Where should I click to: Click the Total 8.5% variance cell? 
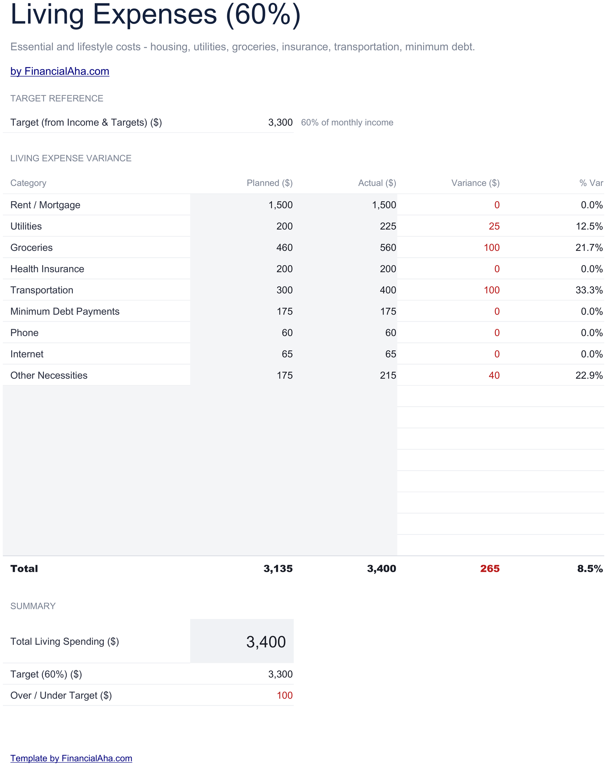590,569
